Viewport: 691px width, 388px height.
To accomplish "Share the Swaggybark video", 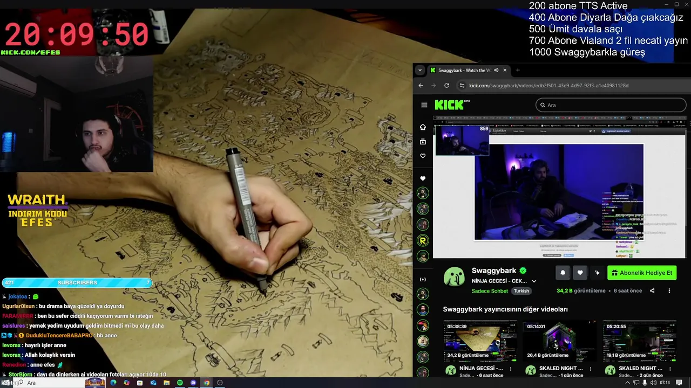I will tap(652, 290).
